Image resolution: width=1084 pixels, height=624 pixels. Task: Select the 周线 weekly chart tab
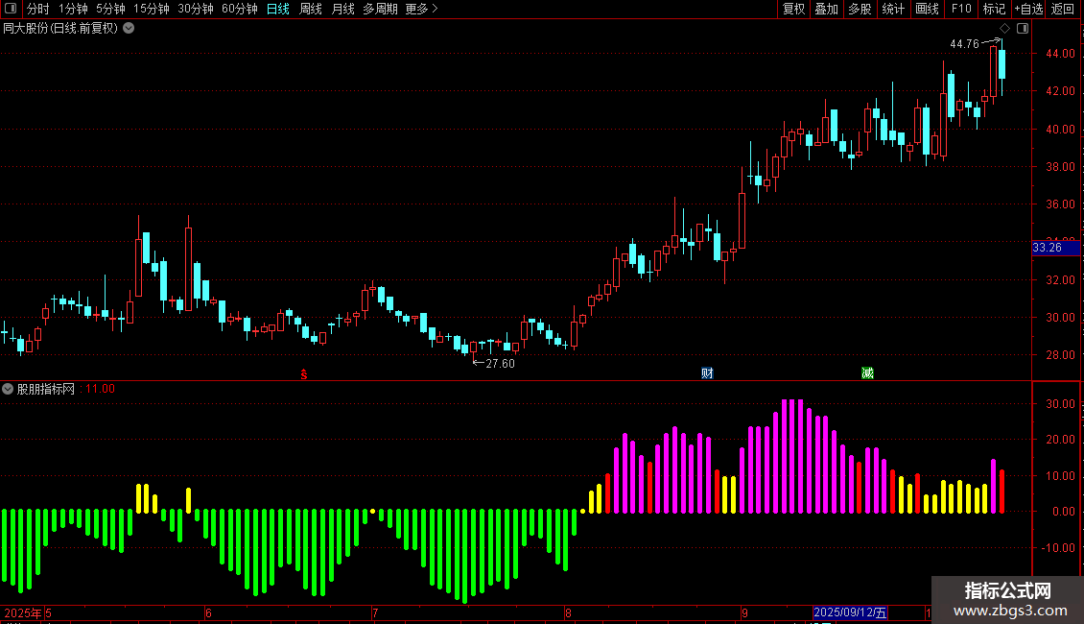point(311,9)
